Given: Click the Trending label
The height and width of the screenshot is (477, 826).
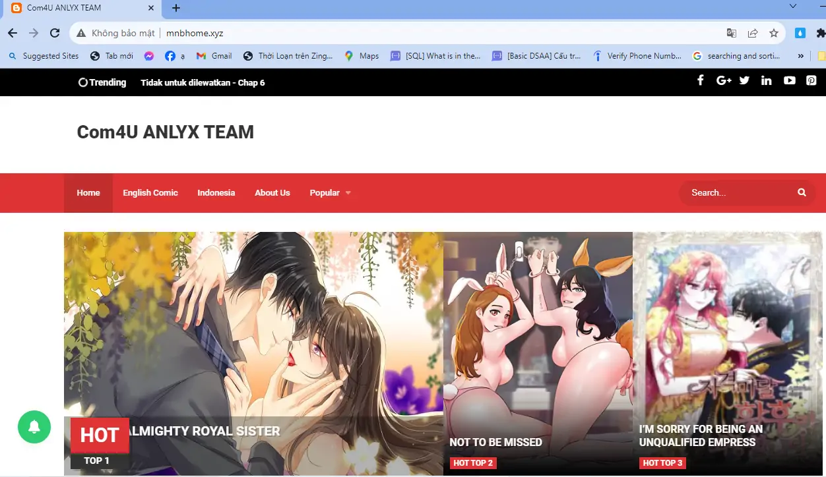Looking at the screenshot, I should [x=102, y=82].
